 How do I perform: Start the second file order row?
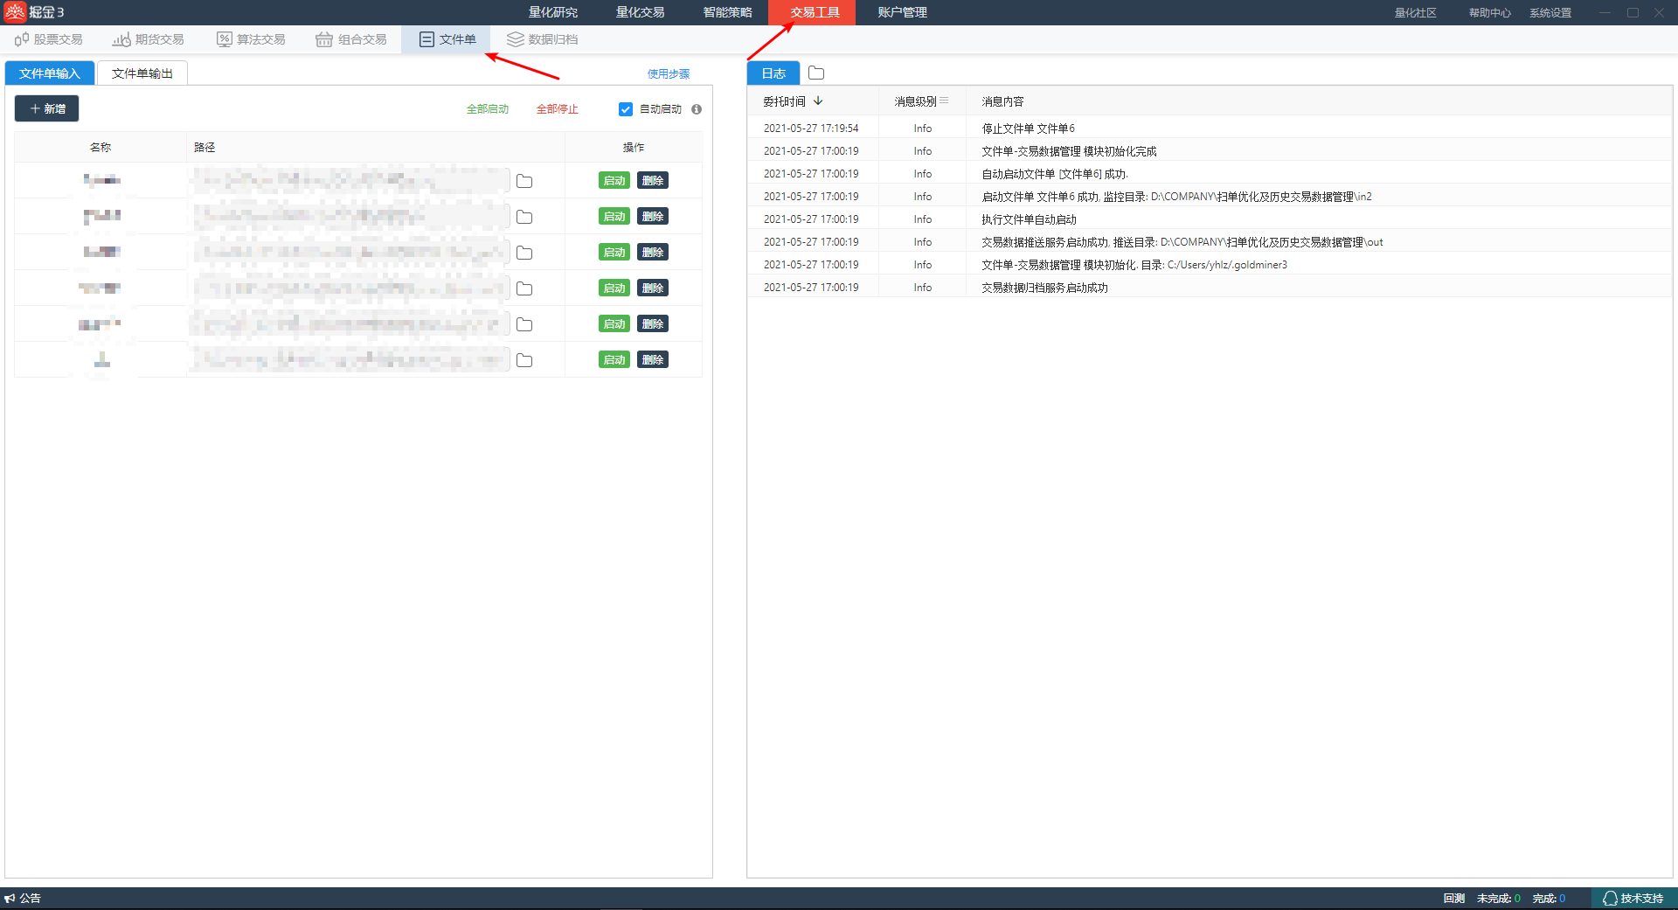pos(614,217)
